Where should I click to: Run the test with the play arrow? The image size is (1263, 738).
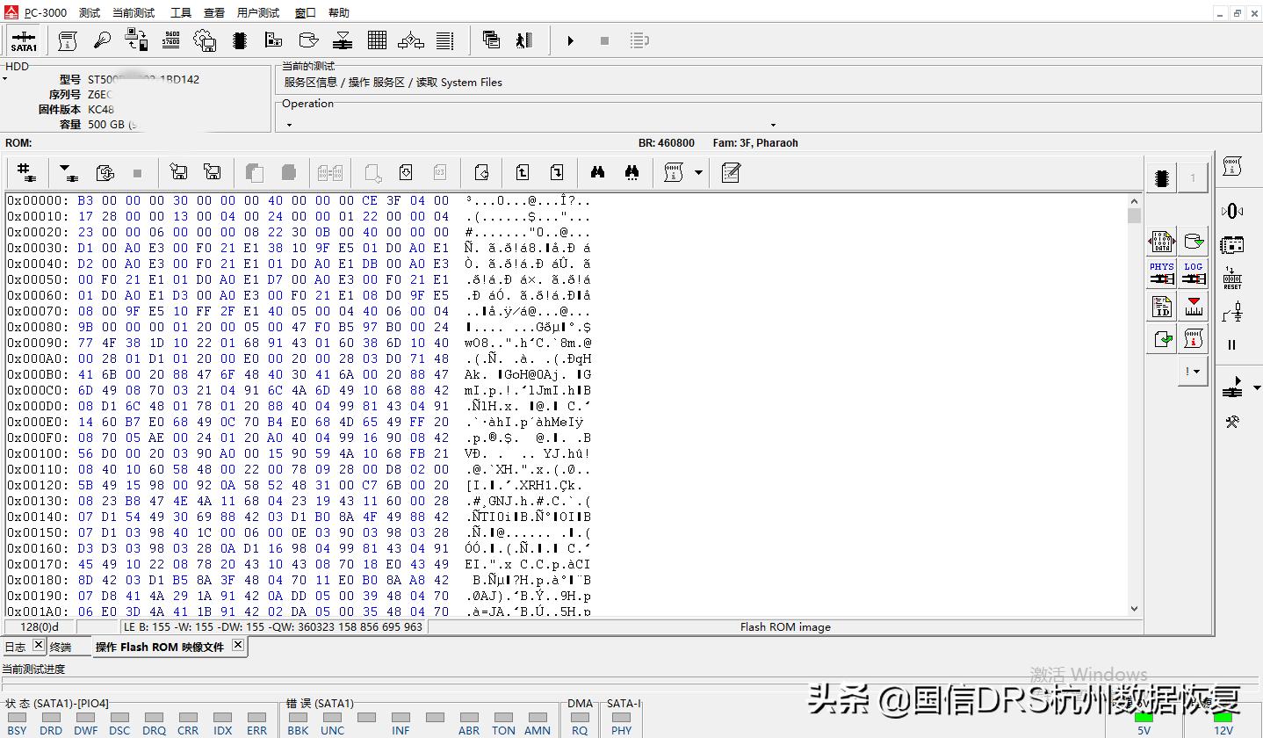569,40
